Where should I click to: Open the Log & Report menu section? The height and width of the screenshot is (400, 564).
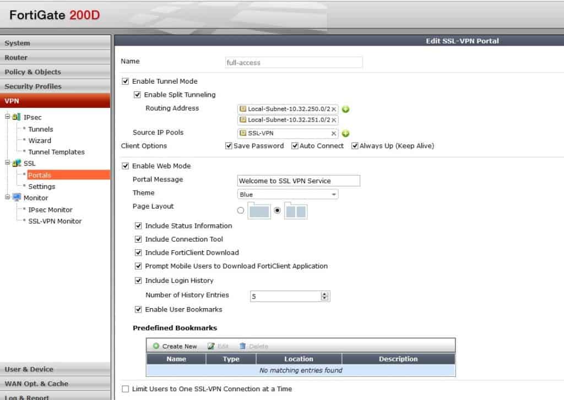pyautogui.click(x=56, y=396)
